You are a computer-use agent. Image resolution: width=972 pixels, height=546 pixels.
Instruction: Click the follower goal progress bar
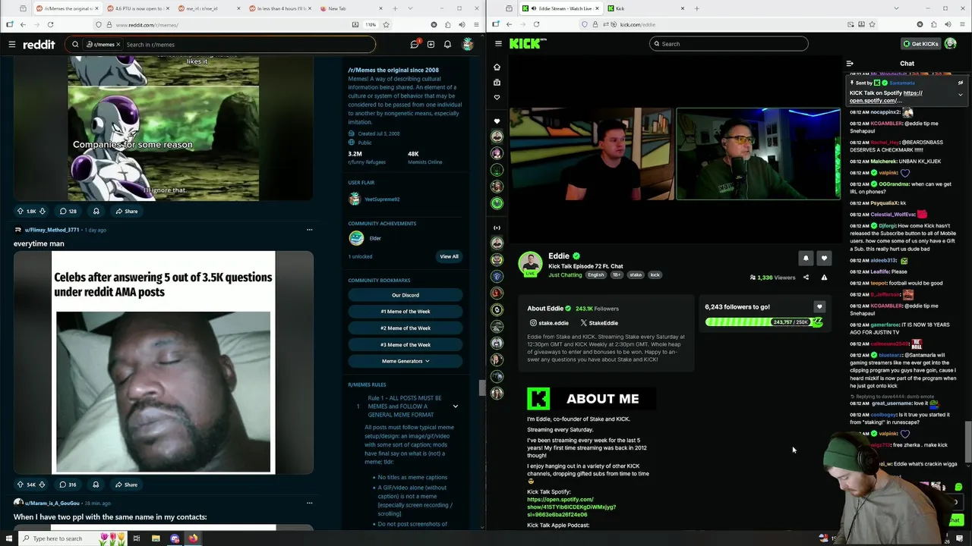point(764,322)
